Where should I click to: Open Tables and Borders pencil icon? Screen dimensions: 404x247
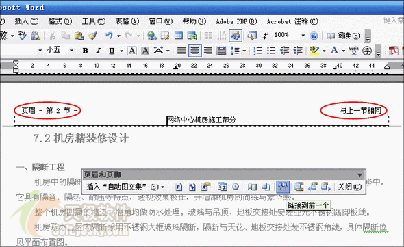pyautogui.click(x=165, y=36)
